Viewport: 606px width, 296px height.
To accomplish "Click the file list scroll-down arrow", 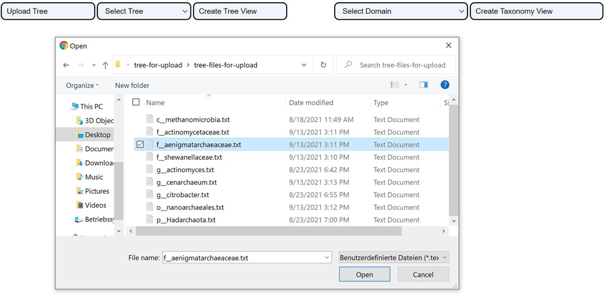I will pyautogui.click(x=454, y=221).
